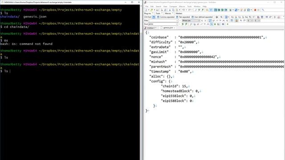This screenshot has height=160, width=285.
Task: Open the Compare menu in EmEditor
Action: [173, 7]
